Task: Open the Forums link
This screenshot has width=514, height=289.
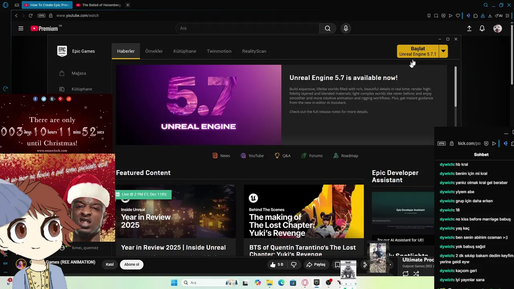Action: tap(311, 156)
